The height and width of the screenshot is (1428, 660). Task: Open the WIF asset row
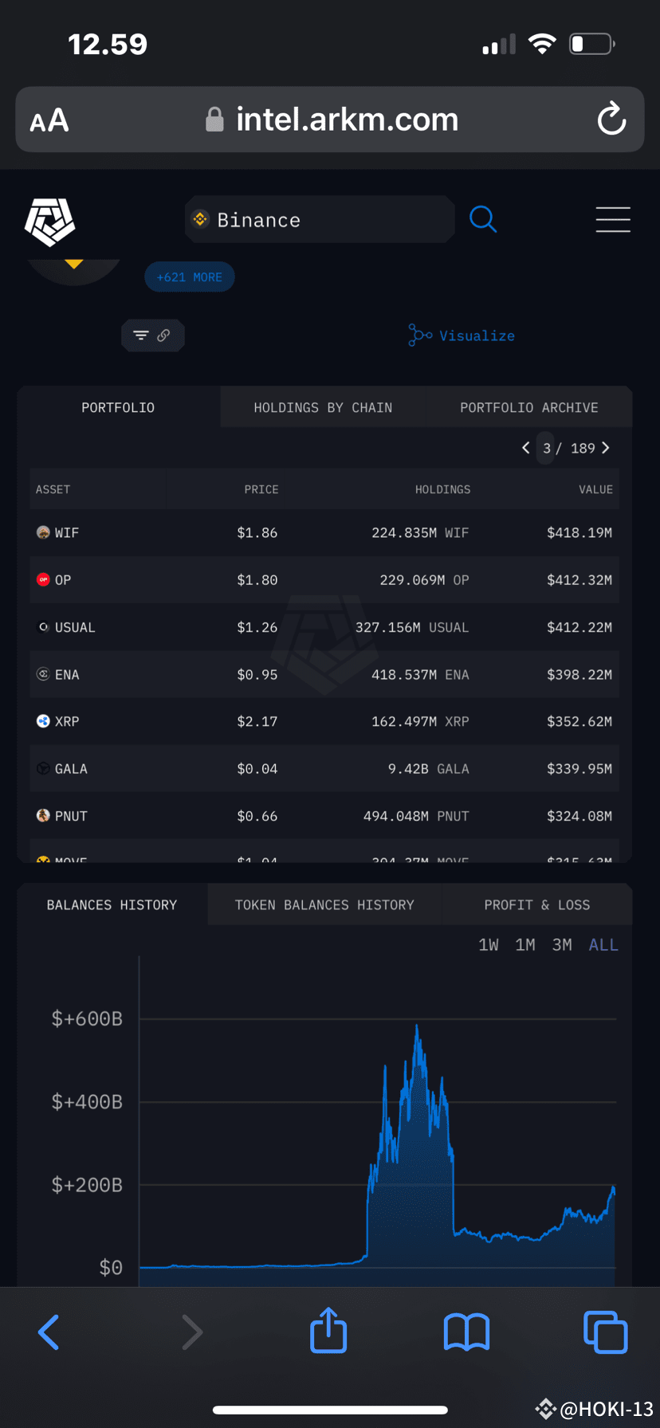[x=324, y=532]
